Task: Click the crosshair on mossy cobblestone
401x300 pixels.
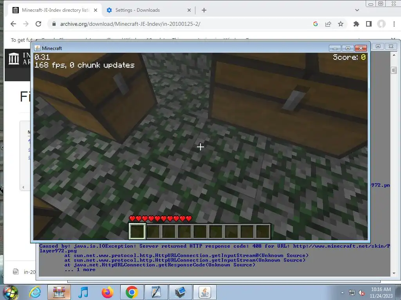Action: pos(200,147)
